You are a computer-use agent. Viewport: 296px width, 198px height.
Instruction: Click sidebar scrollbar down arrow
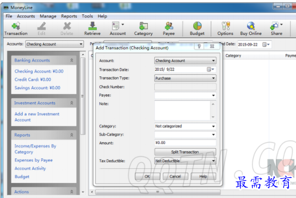pos(83,192)
